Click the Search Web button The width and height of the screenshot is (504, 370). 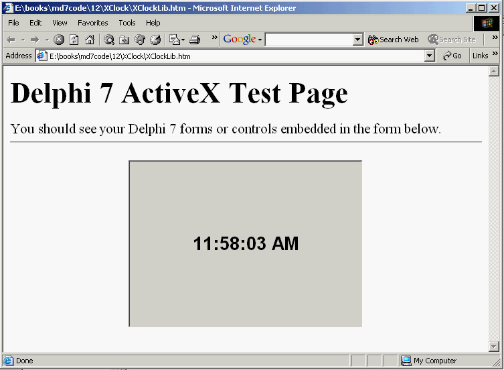(x=394, y=40)
